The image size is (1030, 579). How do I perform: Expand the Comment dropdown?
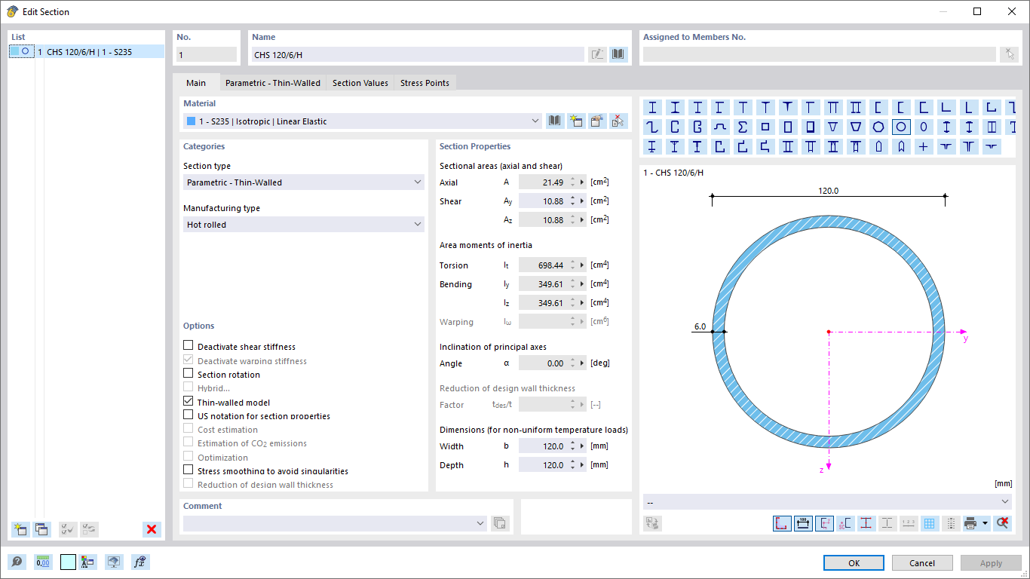point(481,523)
